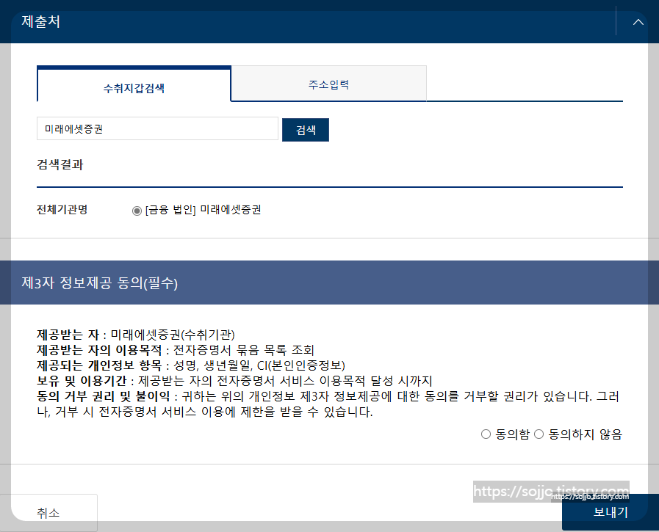Click the 동의 거부 권리 및 불이익 label

click(104, 396)
